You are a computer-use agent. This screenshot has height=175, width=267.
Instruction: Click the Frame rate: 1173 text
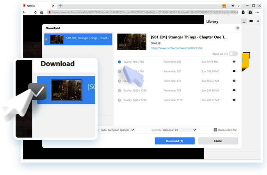[173, 100]
